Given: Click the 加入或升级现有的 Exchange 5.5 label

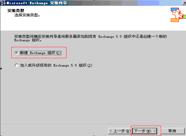Looking at the screenshot, I should coord(56,65).
